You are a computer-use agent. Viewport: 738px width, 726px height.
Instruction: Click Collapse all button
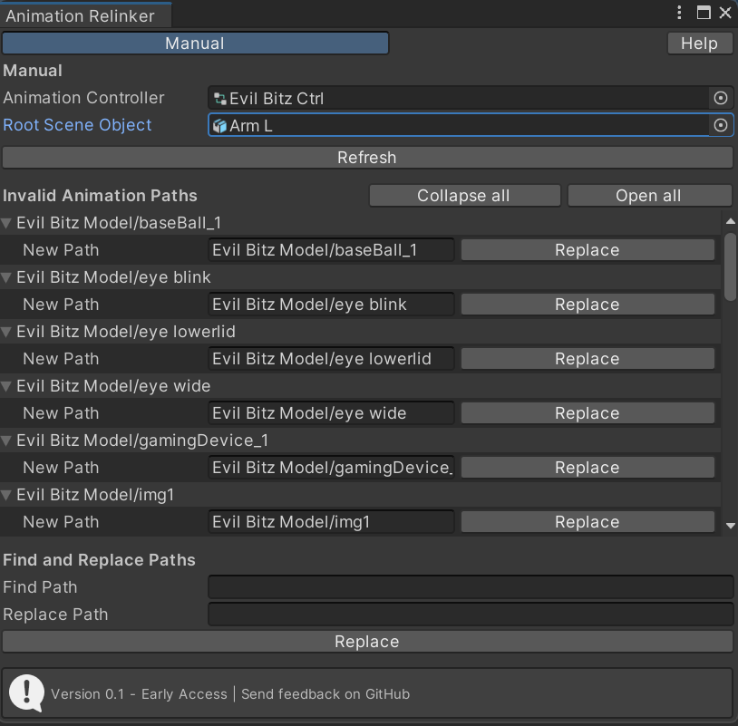tap(464, 195)
